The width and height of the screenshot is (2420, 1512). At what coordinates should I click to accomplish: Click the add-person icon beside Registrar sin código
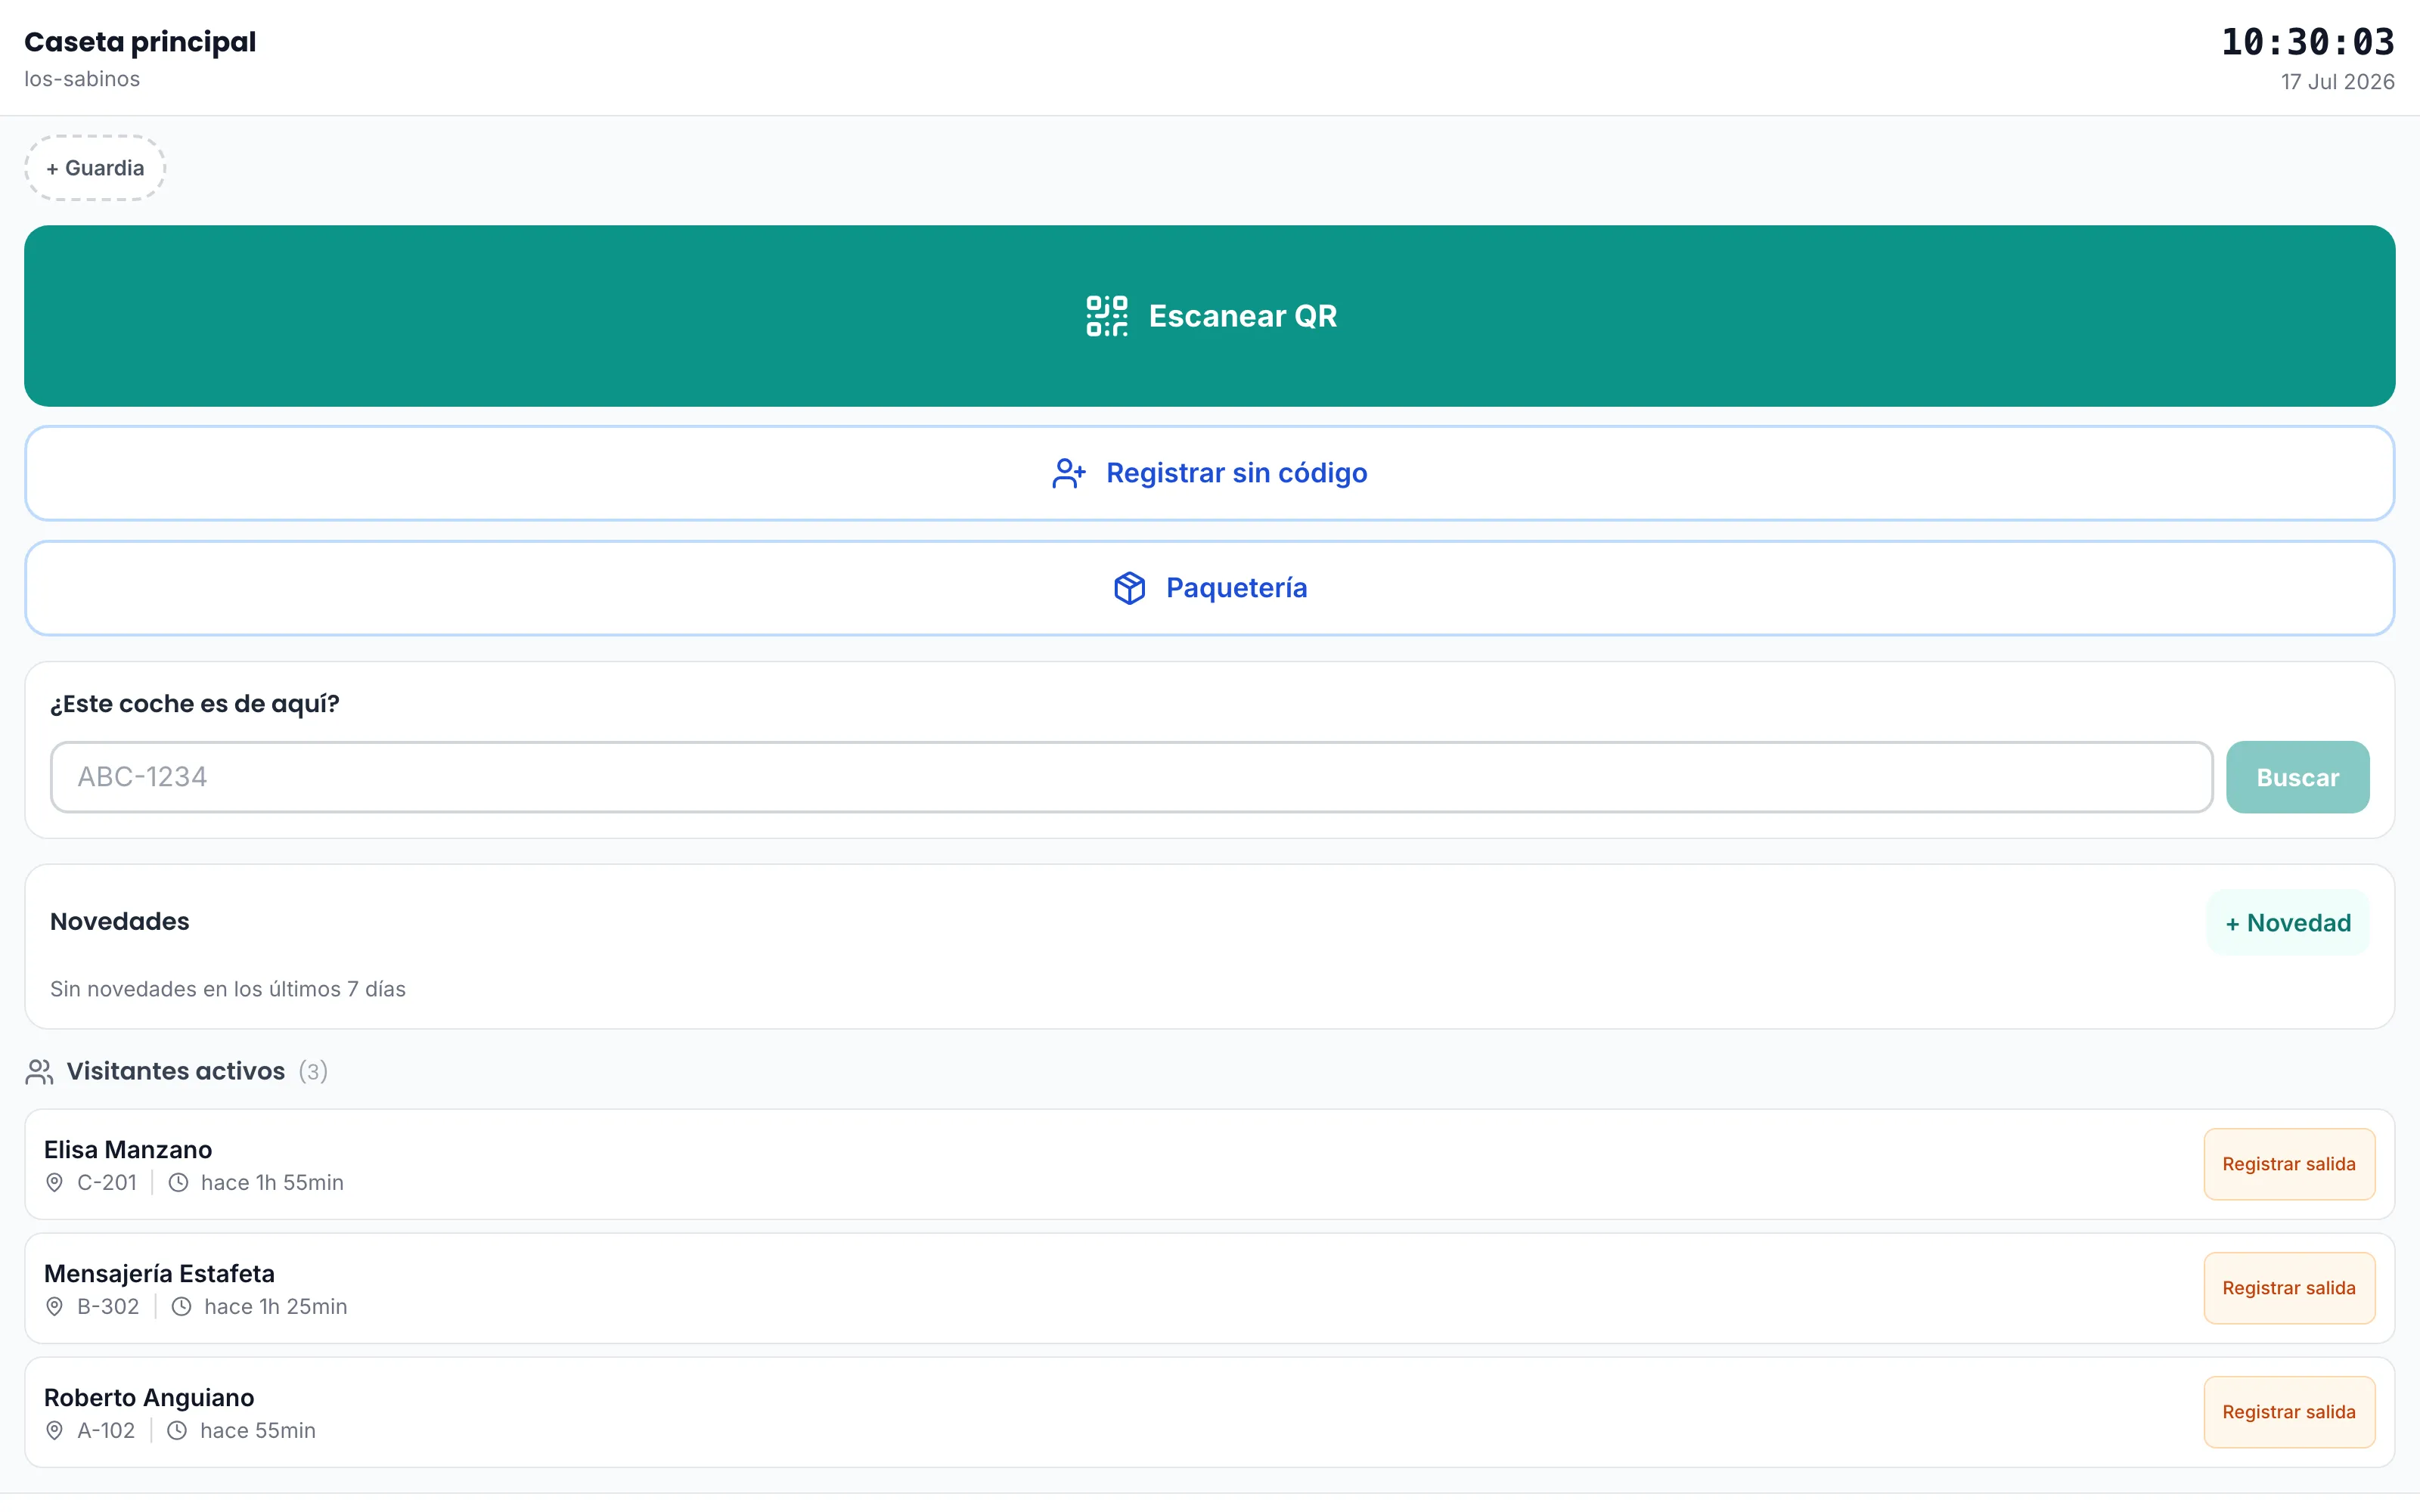tap(1068, 473)
